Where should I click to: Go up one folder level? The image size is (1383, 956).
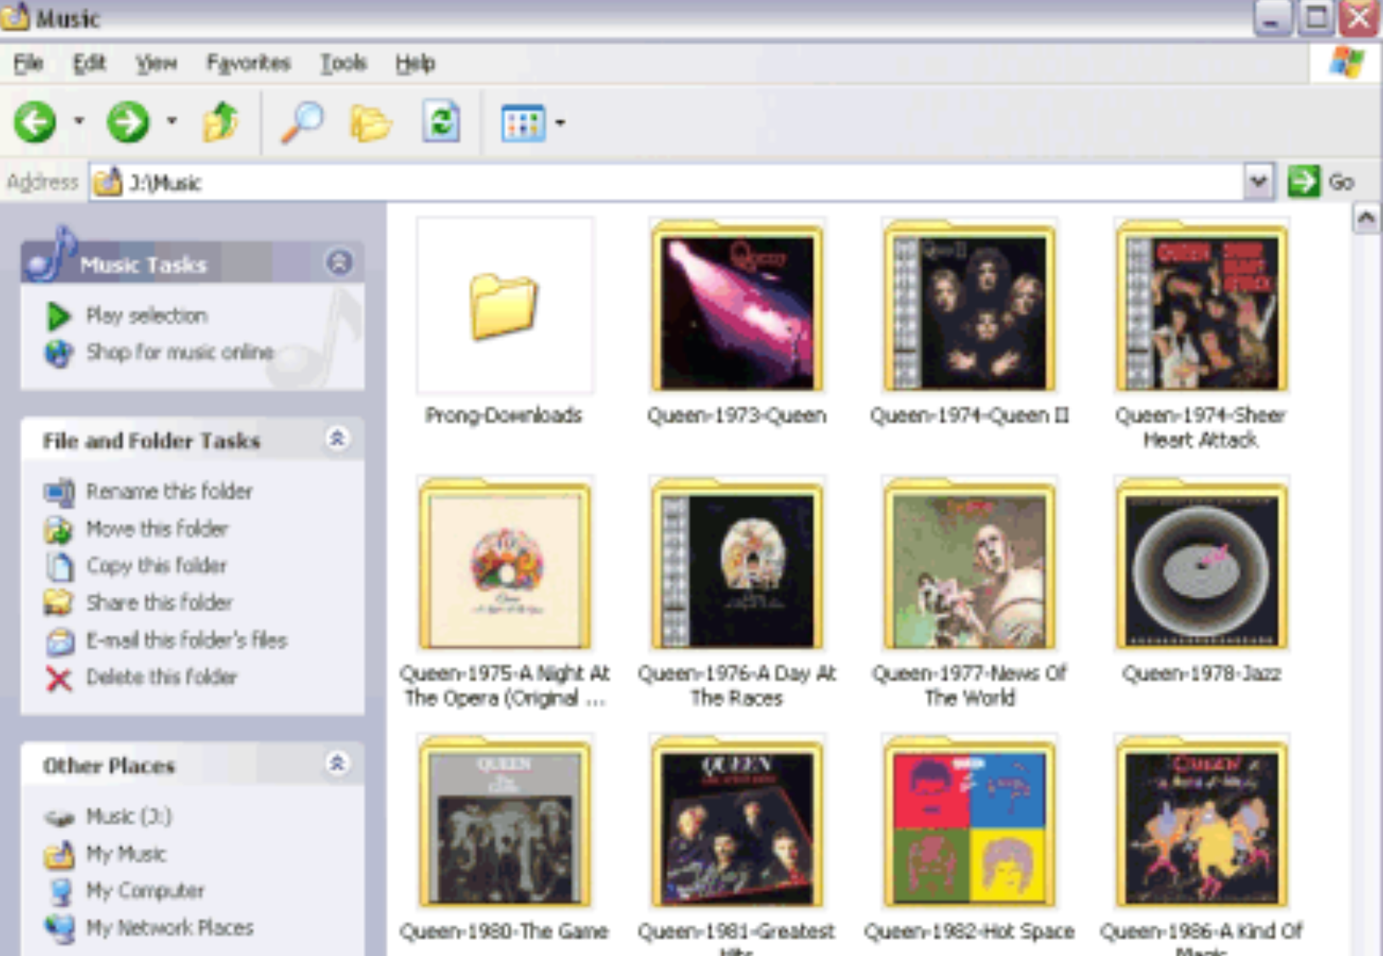pyautogui.click(x=221, y=122)
